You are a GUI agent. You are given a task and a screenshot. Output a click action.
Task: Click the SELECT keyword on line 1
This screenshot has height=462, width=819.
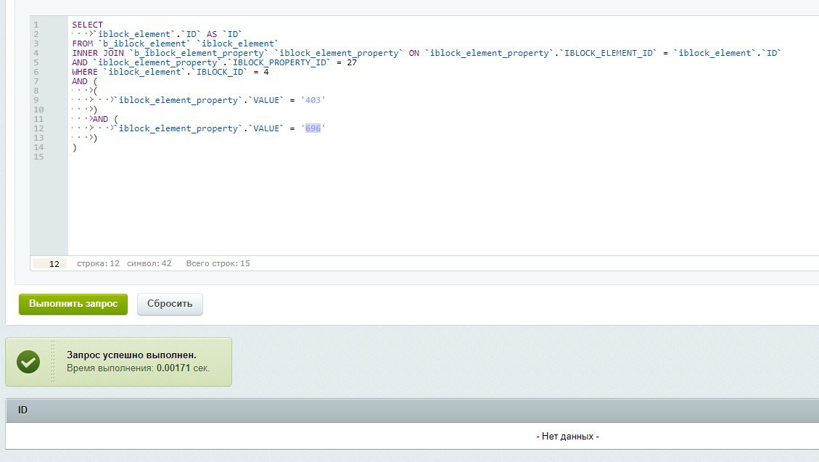click(x=87, y=25)
